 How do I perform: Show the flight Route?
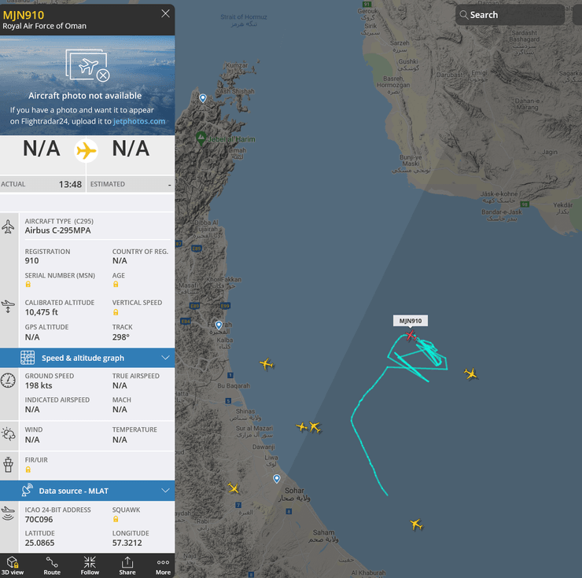[52, 565]
